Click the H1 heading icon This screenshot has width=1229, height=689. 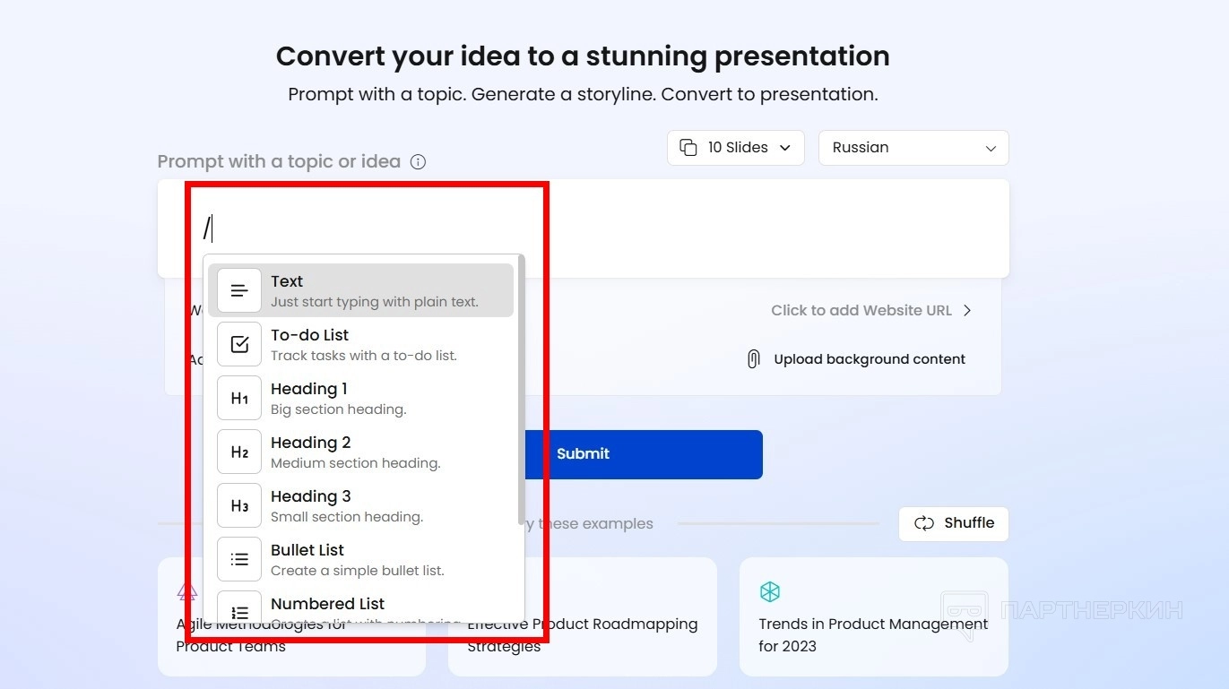(239, 398)
